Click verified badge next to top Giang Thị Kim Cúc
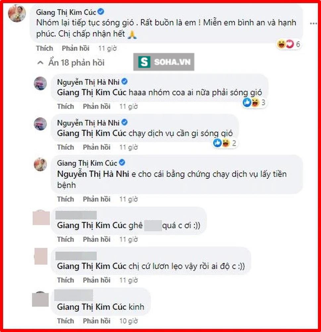321x332 pixels. [101, 12]
